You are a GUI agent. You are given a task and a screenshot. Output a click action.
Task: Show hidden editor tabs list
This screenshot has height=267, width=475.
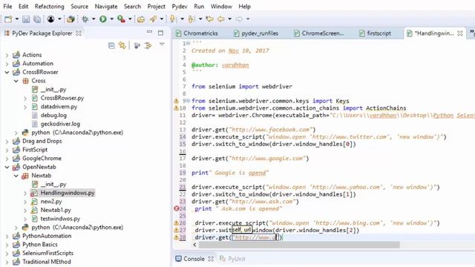pyautogui.click(x=472, y=33)
